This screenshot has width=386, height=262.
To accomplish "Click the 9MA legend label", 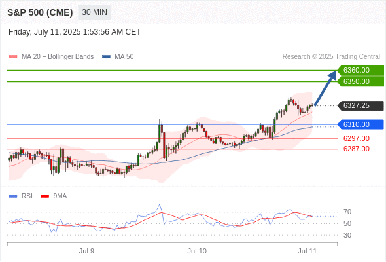I will [60, 196].
